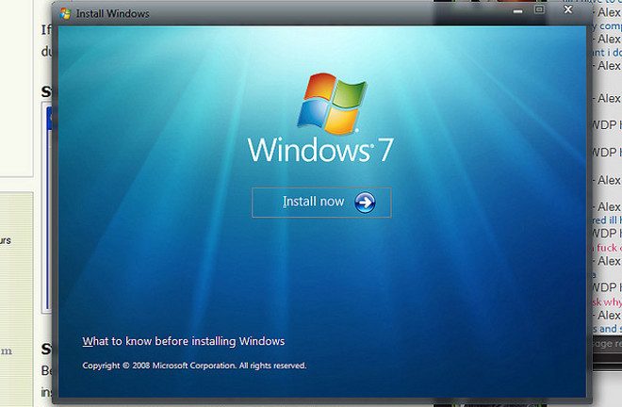Minimize the Install Windows window
This screenshot has height=407, width=622.
point(517,11)
